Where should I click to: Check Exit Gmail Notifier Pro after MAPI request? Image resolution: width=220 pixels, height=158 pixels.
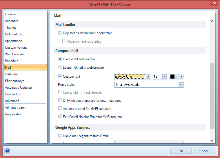(60, 117)
